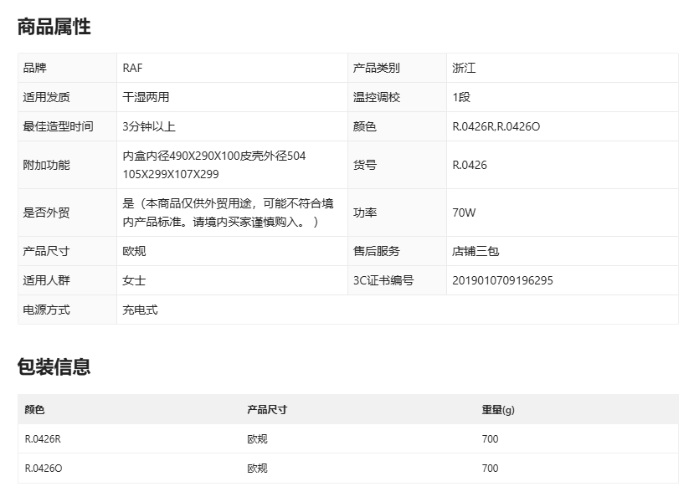
Task: Click the R.0426 value beside 货号
Action: pos(470,165)
